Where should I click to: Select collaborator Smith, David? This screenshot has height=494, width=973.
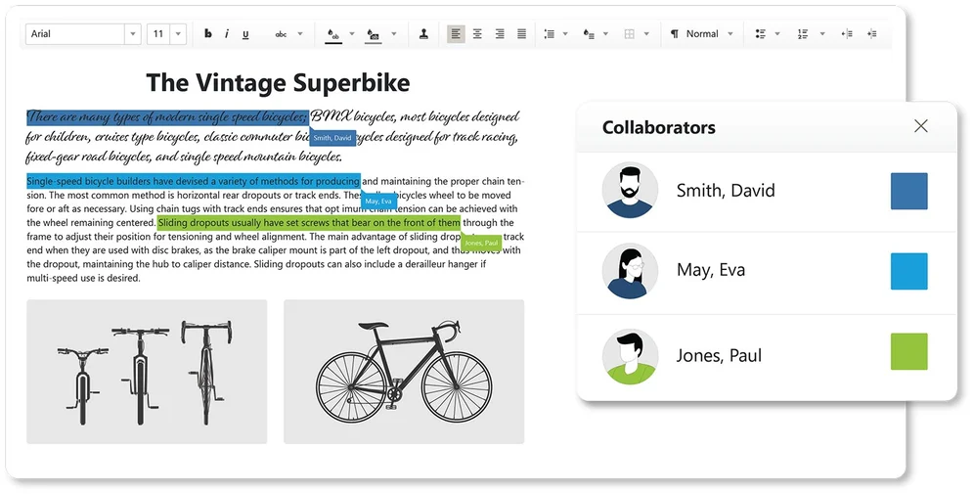coord(725,191)
